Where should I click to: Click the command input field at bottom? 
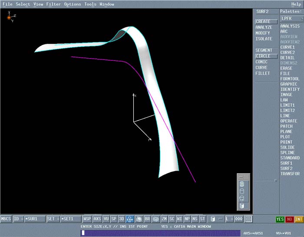[x=161, y=233]
